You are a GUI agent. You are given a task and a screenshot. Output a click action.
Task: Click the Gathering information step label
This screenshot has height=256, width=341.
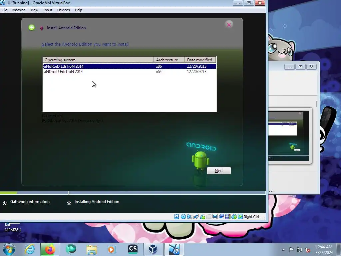(30, 202)
